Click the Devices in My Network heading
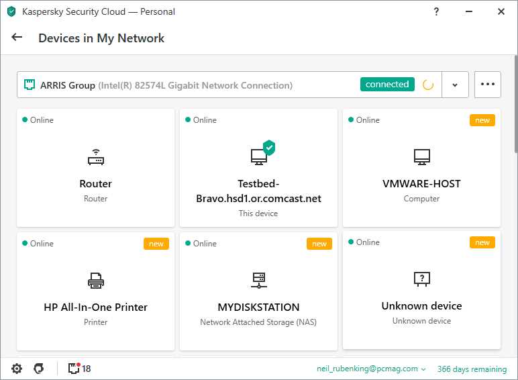Screen dimensions: 518x380 point(101,38)
